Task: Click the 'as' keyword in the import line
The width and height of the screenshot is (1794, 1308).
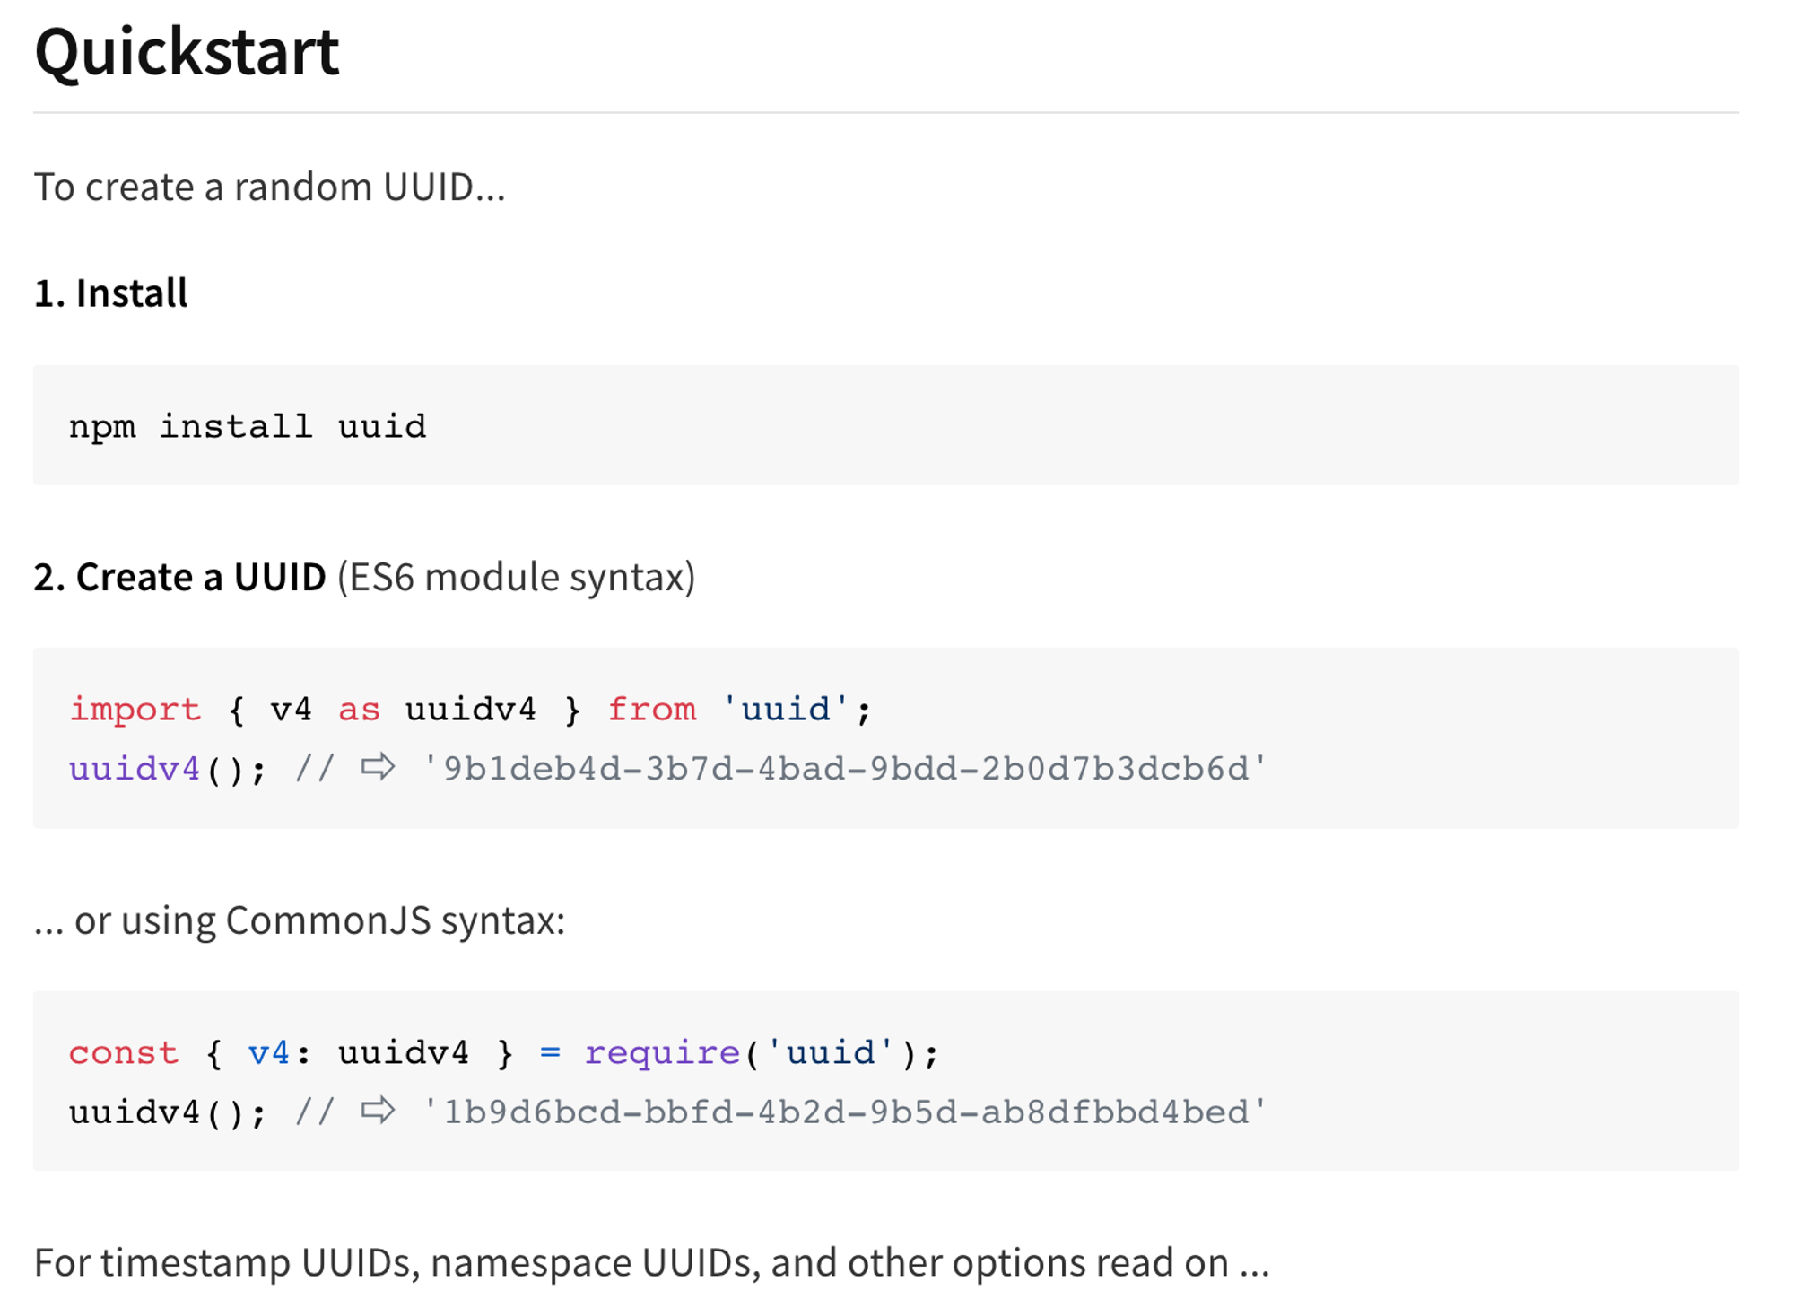Action: coord(360,711)
